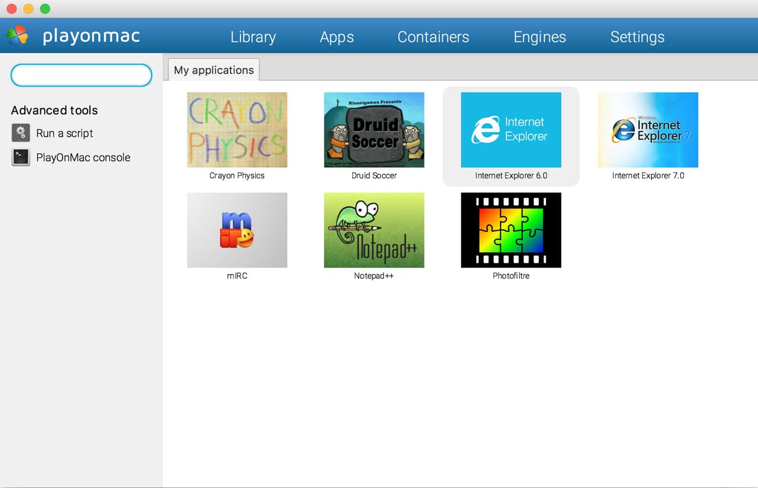Switch to the Engines section
758x488 pixels.
pyautogui.click(x=540, y=37)
